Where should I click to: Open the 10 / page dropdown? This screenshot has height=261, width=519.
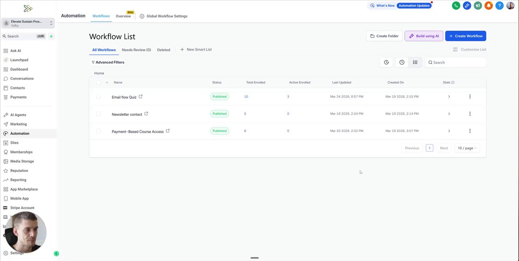point(467,148)
